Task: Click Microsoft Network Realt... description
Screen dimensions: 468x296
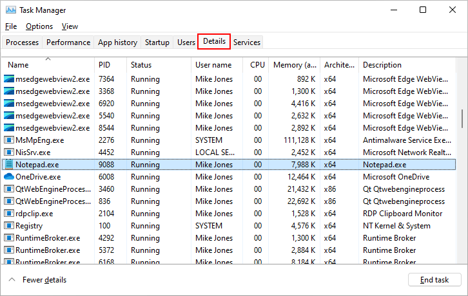Action: click(x=407, y=153)
